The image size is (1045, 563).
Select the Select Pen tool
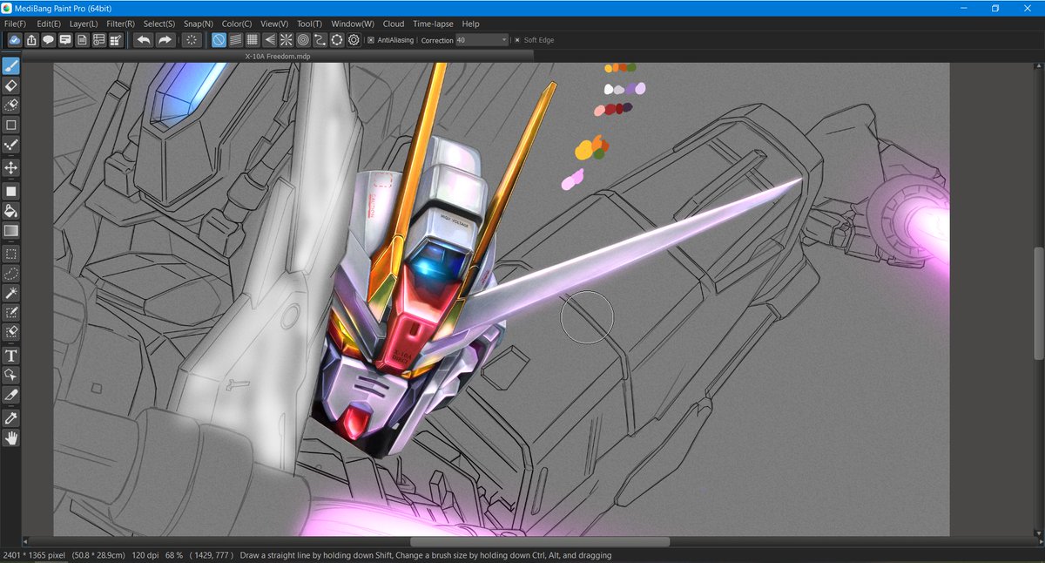[x=11, y=313]
